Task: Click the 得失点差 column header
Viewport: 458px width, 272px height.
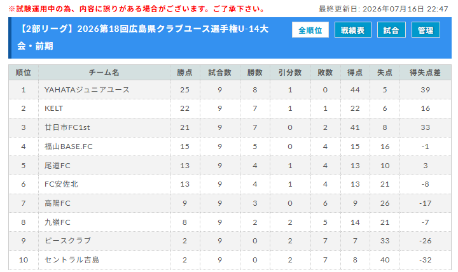Action: (x=425, y=73)
